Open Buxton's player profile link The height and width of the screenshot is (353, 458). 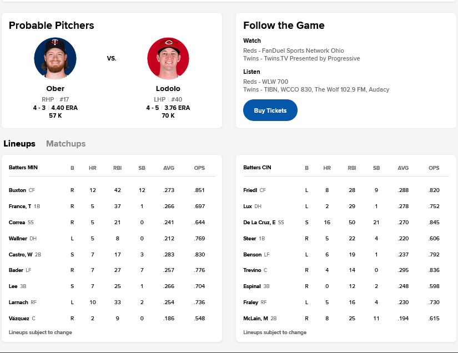17,190
